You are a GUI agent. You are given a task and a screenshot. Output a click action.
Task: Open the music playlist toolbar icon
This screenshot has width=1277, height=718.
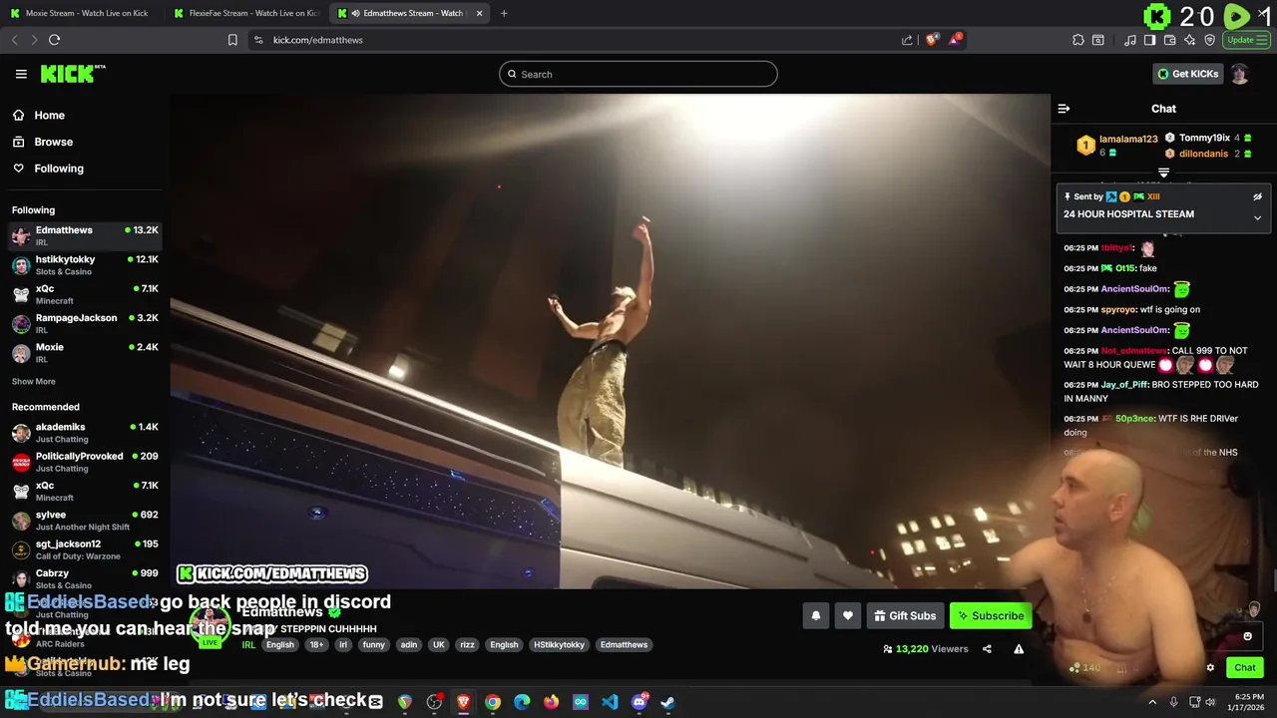1130,40
